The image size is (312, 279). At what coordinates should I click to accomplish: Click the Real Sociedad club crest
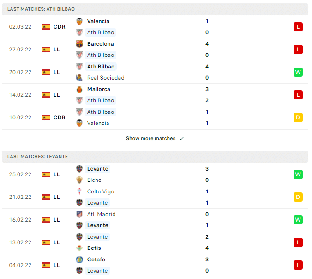tap(79, 78)
